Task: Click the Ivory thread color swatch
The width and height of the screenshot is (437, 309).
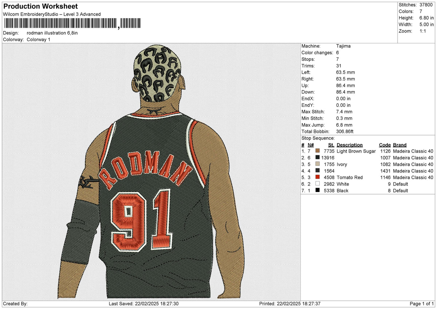Action: click(x=318, y=164)
